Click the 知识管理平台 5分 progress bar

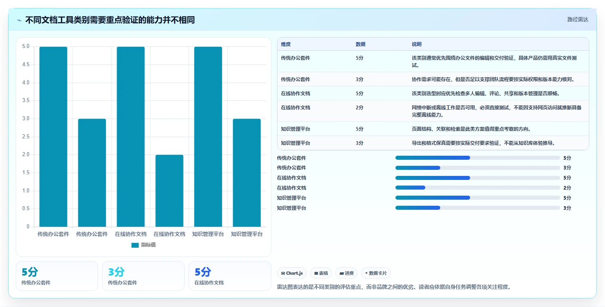478,198
